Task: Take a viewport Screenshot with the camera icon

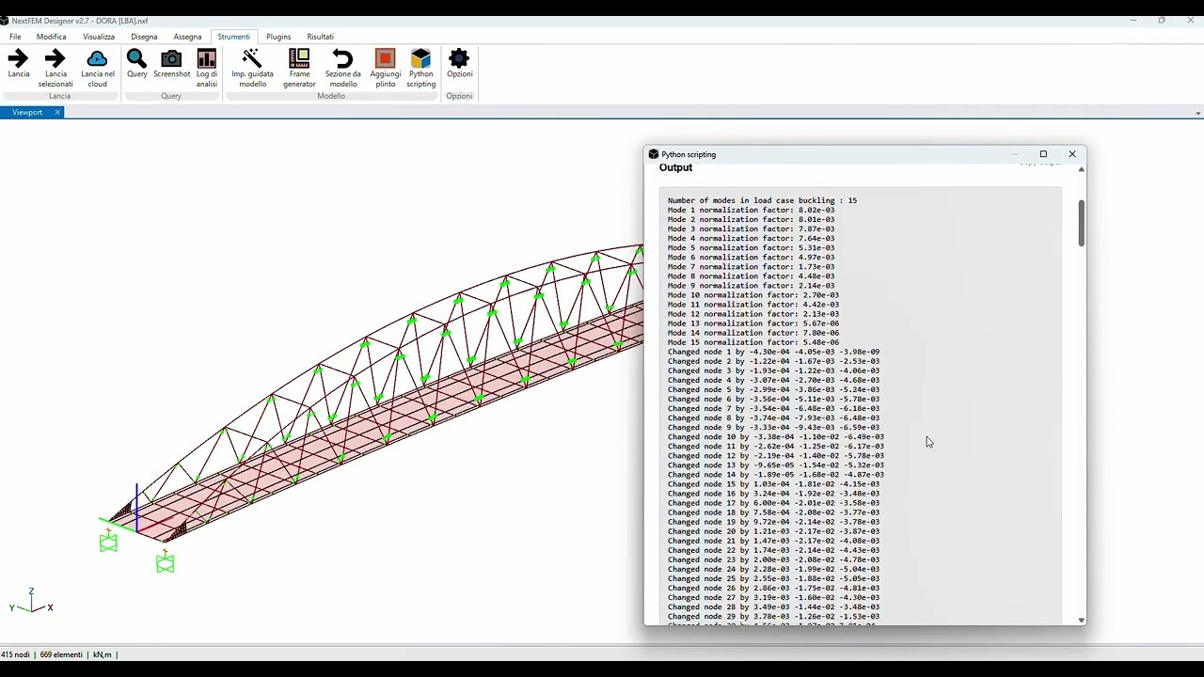Action: click(171, 64)
